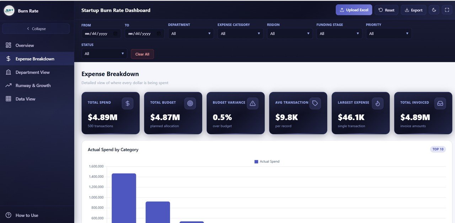
Task: Toggle dark mode with the moon icon
Action: [x=434, y=10]
